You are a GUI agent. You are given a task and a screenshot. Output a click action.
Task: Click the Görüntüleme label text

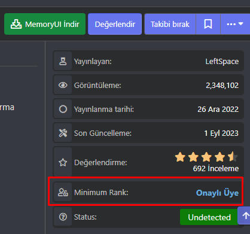(x=97, y=86)
